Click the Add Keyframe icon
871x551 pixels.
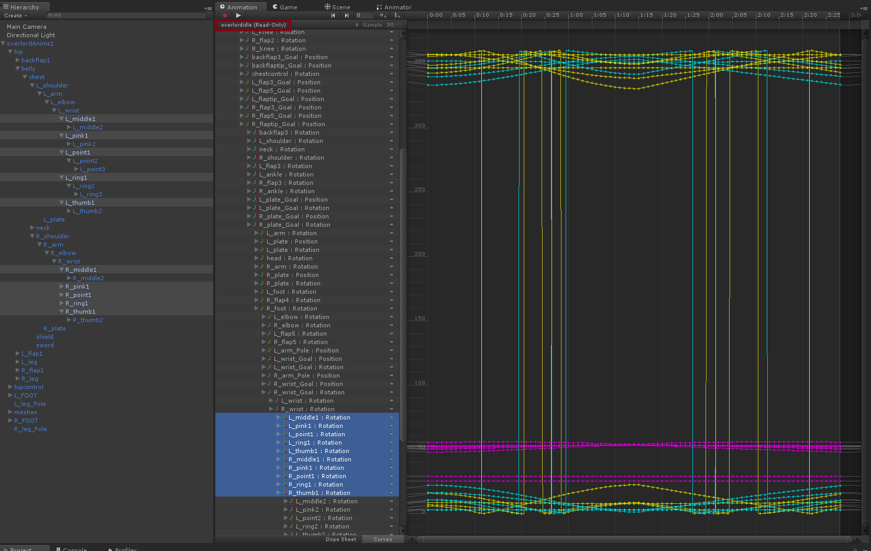[383, 15]
